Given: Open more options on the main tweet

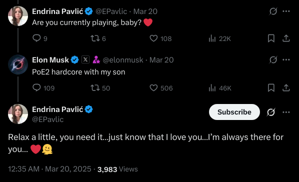Looking at the screenshot, I should coord(286,112).
